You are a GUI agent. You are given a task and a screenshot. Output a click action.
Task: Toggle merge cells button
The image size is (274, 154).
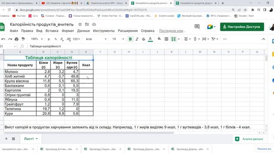click(173, 39)
